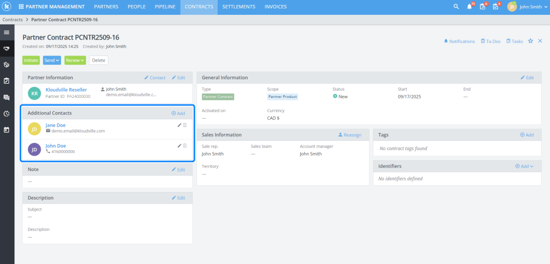550x264 pixels.
Task: Click the Initiate button
Action: click(31, 61)
